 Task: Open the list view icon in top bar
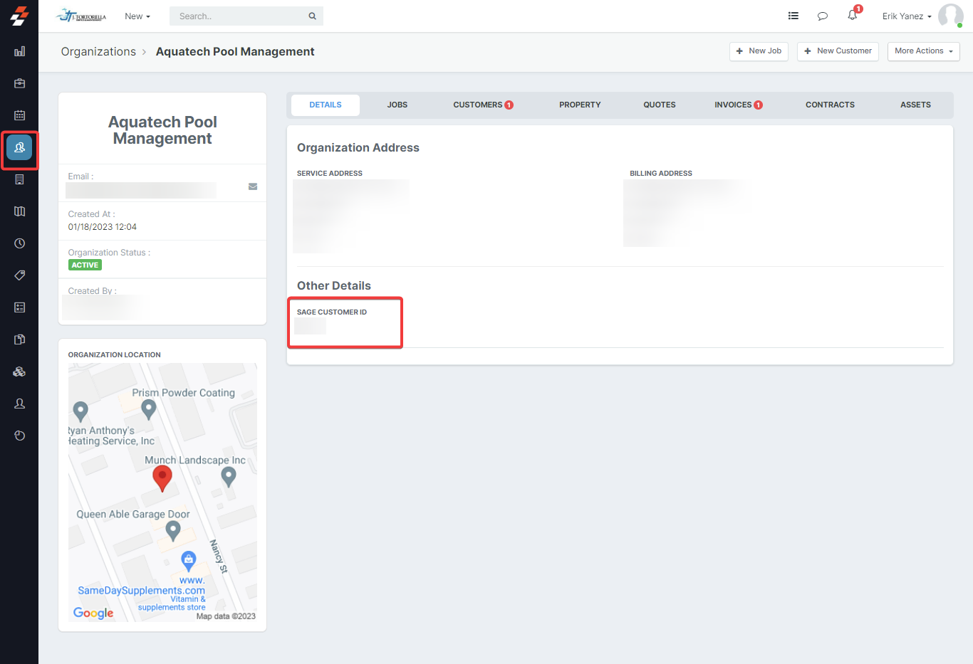793,16
